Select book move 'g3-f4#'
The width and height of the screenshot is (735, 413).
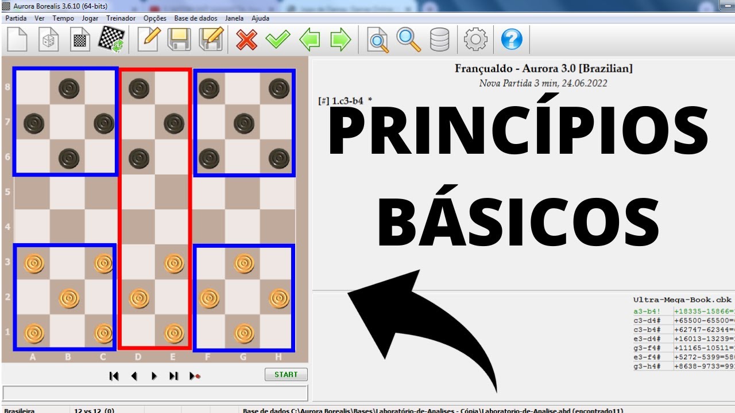(647, 348)
